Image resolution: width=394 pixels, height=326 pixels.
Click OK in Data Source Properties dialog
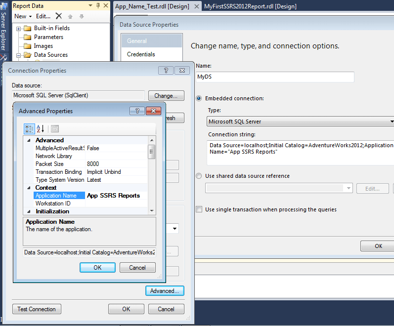pos(378,246)
